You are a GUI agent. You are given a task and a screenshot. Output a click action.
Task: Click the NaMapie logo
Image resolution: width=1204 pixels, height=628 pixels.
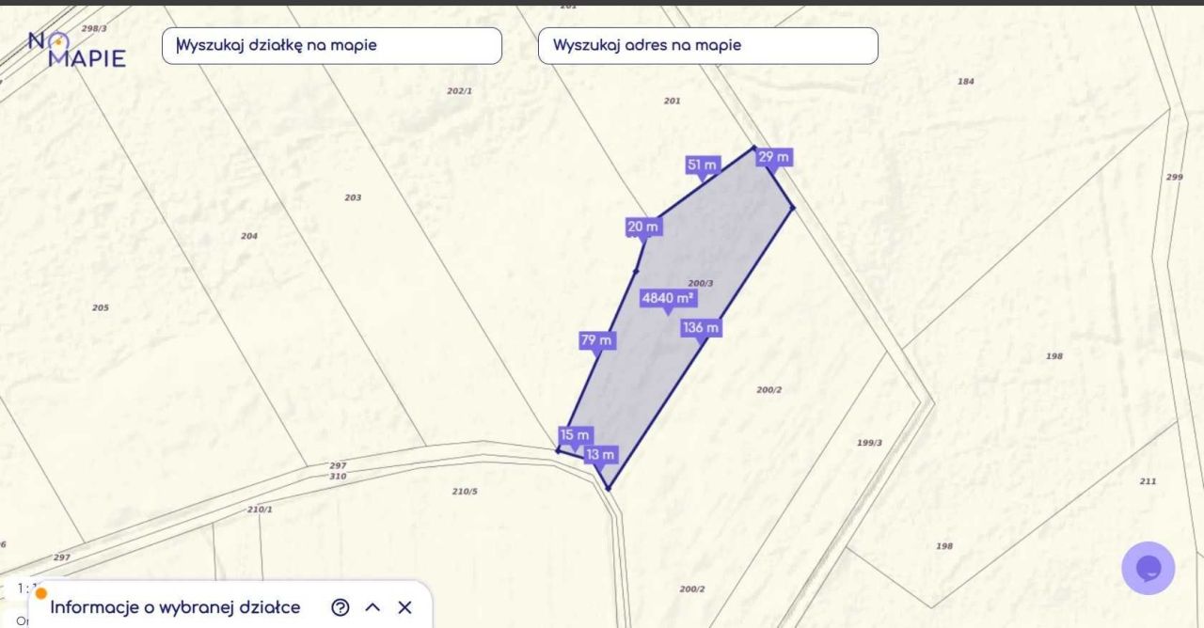[x=76, y=49]
